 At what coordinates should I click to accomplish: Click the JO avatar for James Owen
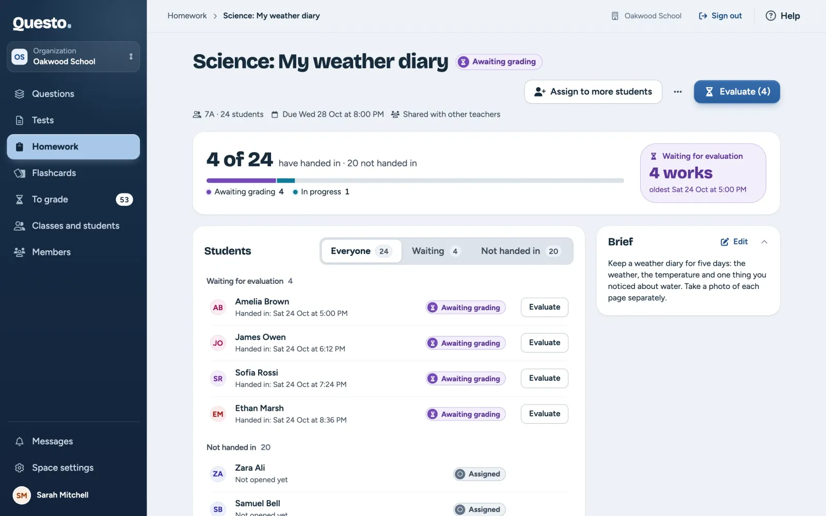[218, 343]
